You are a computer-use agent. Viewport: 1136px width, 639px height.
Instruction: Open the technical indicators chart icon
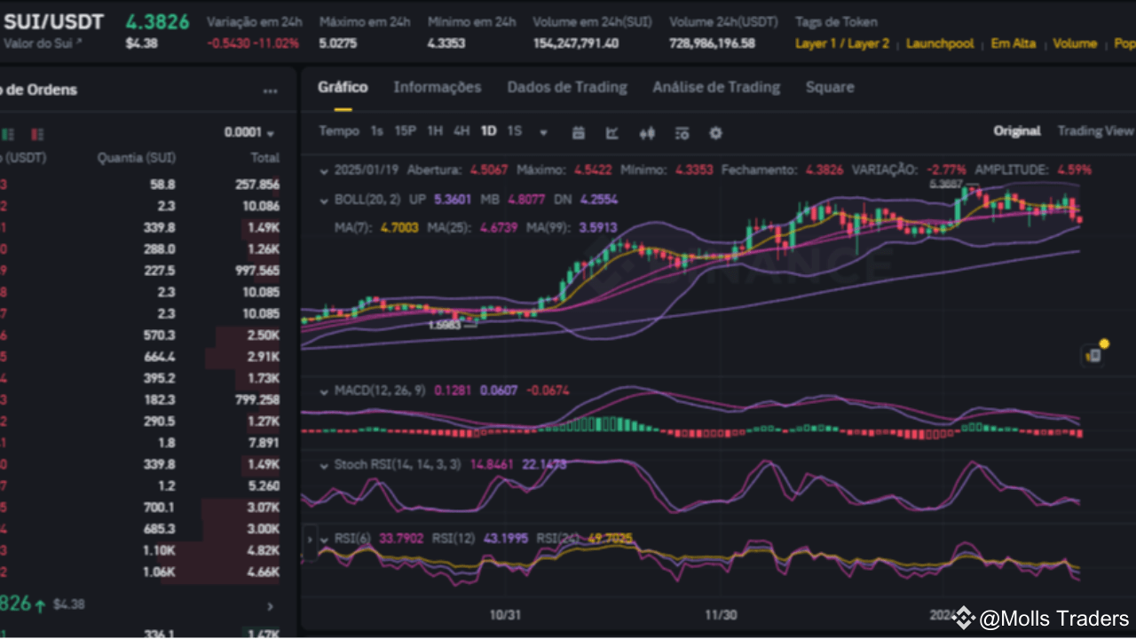coord(612,133)
